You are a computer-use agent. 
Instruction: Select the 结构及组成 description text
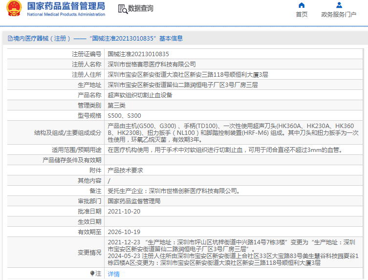coord(233,132)
